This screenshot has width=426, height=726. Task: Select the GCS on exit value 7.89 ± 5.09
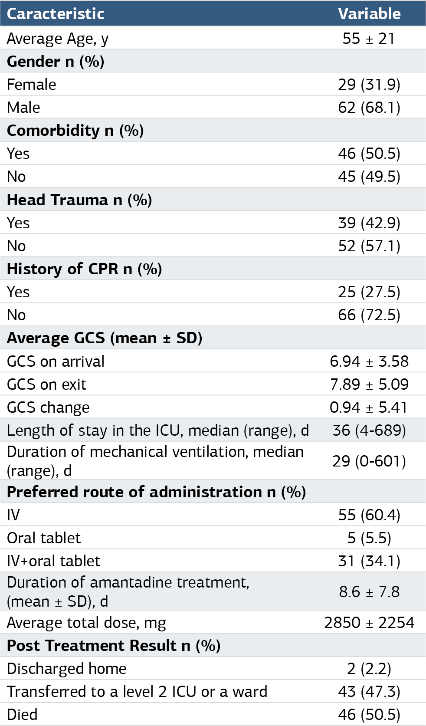pos(369,384)
